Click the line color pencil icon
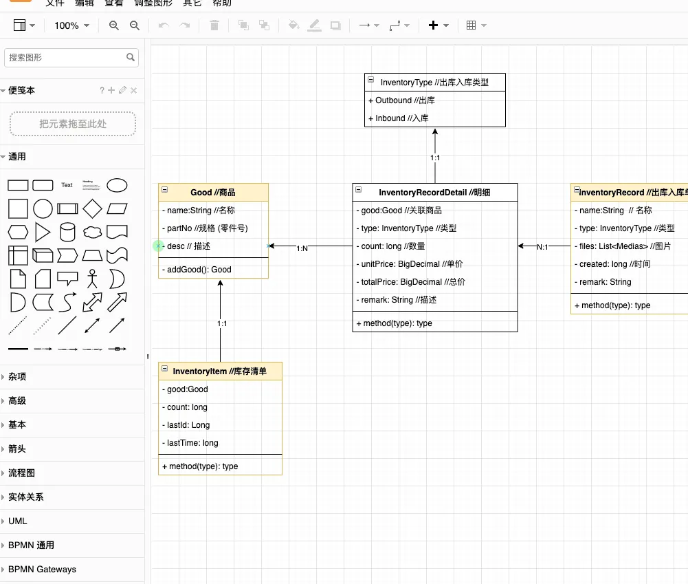This screenshot has height=584, width=688. coord(314,25)
